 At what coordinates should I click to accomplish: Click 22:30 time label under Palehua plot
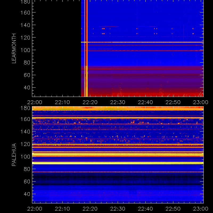pyautogui.click(x=118, y=209)
